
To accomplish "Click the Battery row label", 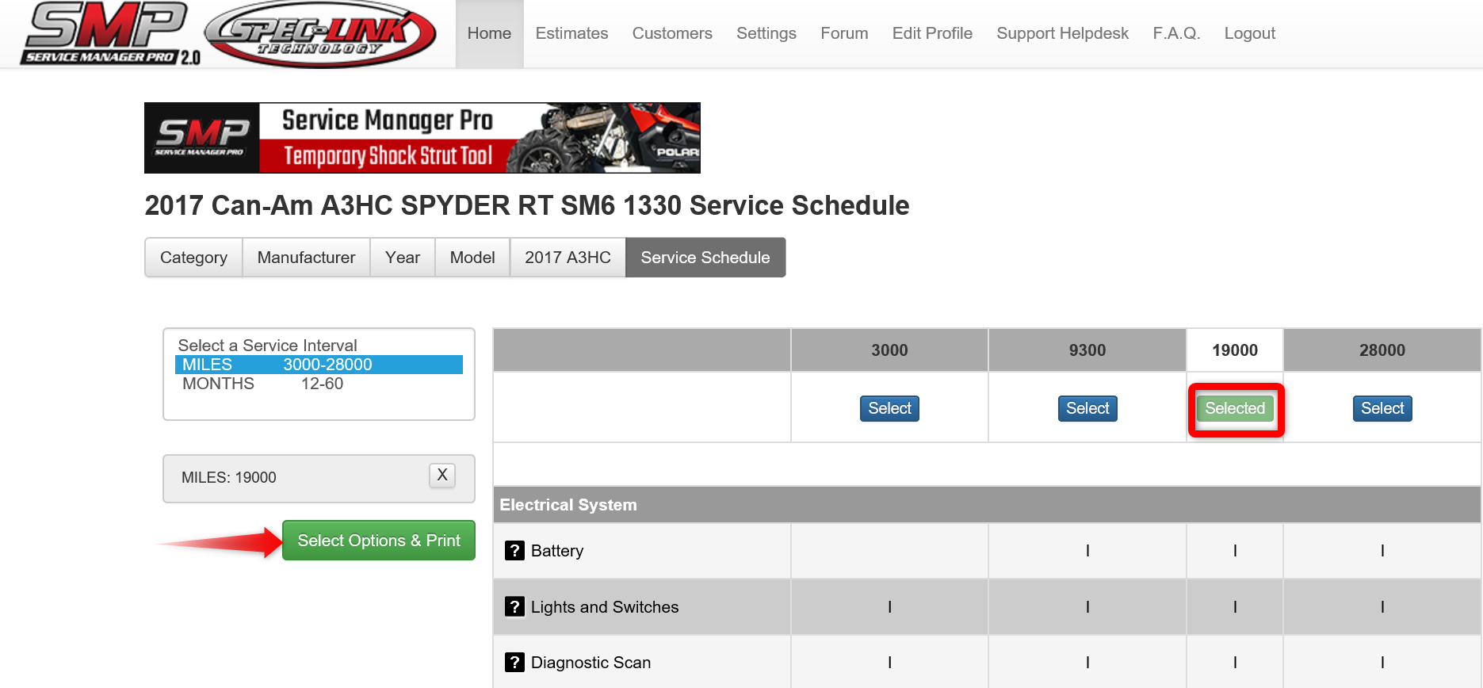I will [557, 551].
